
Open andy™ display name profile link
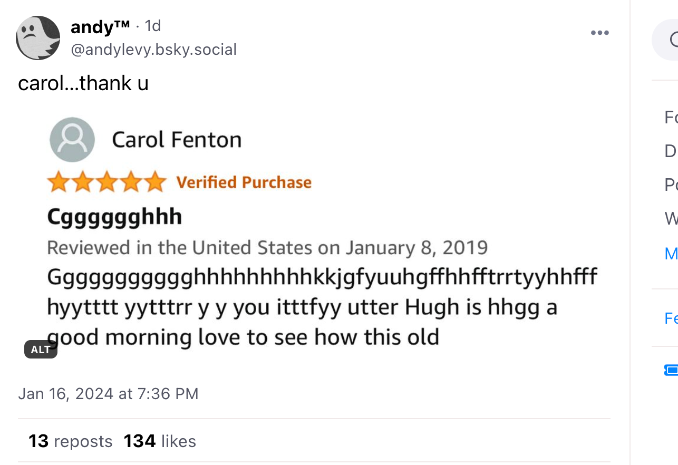[100, 26]
